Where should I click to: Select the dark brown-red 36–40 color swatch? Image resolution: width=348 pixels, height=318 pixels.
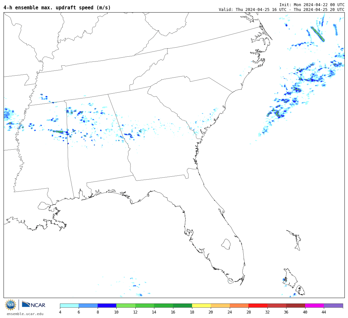click(295, 306)
